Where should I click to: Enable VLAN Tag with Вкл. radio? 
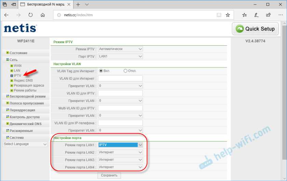(101, 71)
